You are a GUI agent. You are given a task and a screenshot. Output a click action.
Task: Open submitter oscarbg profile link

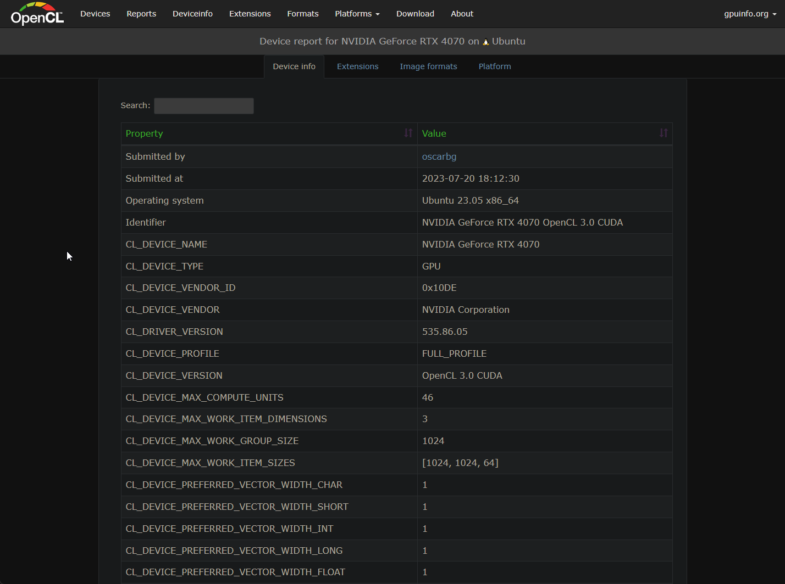[439, 156]
